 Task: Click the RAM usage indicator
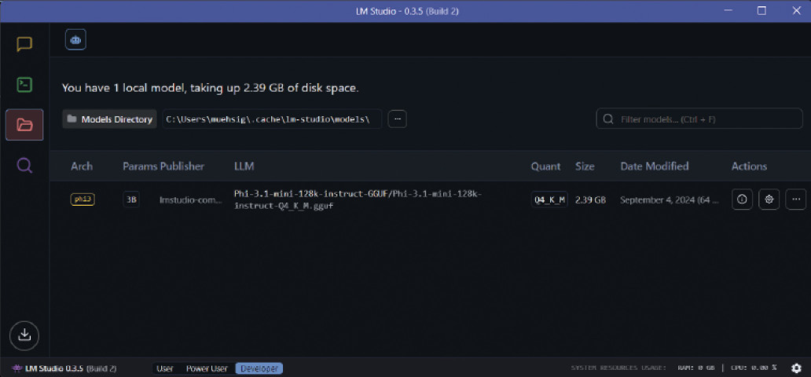pyautogui.click(x=696, y=368)
